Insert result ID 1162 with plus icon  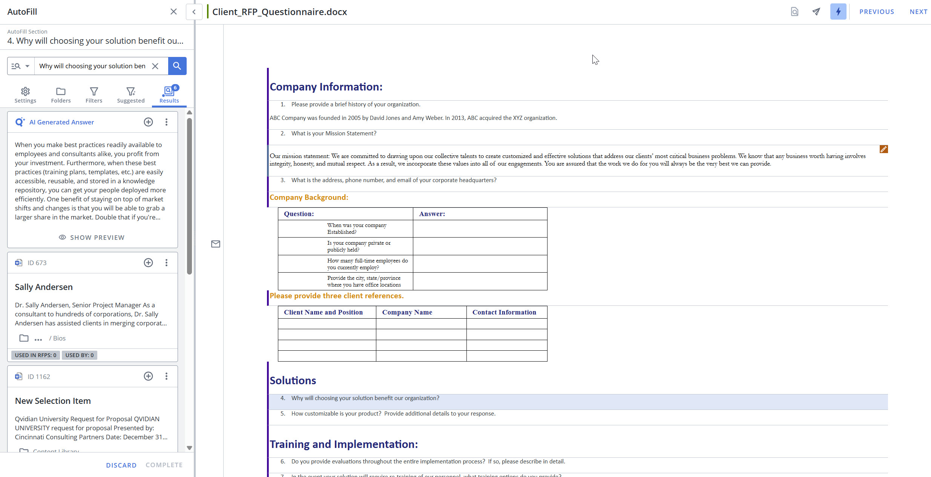(149, 376)
